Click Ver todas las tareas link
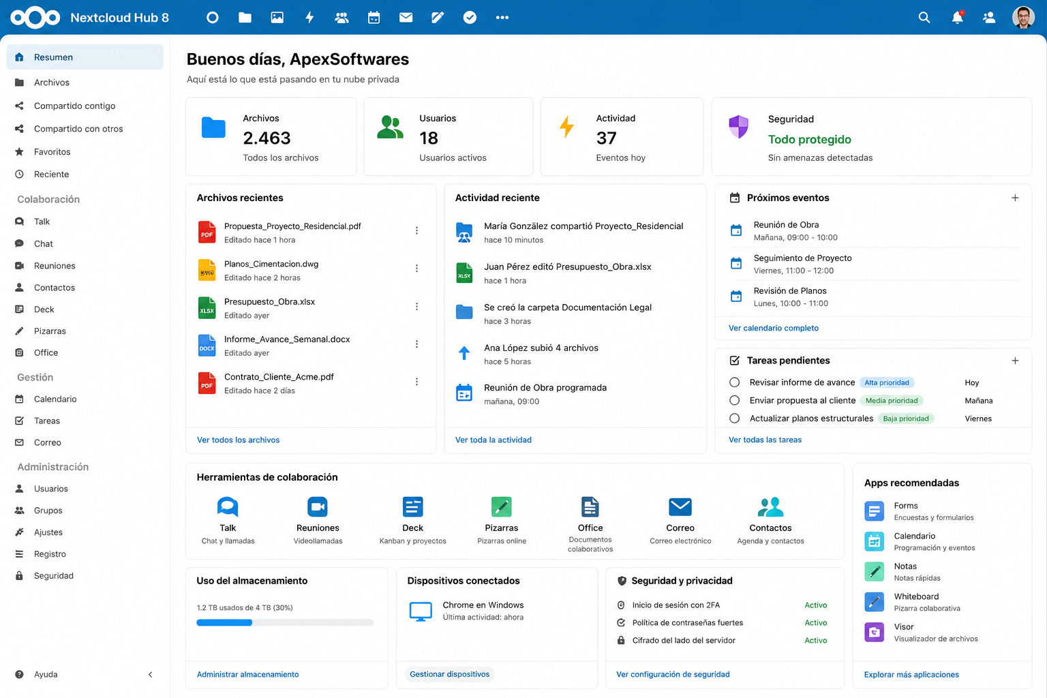The width and height of the screenshot is (1047, 698). point(765,440)
